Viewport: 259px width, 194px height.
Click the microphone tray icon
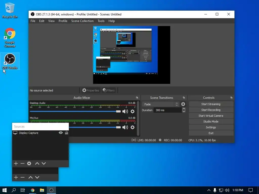pos(215,190)
